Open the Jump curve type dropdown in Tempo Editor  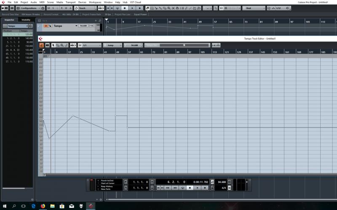pos(112,45)
